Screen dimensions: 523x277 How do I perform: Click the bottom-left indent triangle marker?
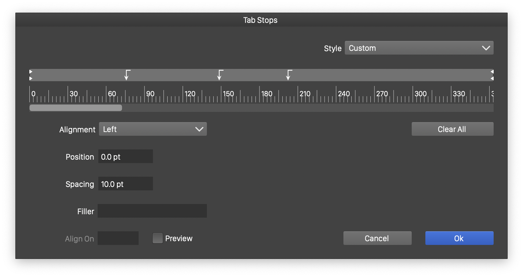pos(31,79)
